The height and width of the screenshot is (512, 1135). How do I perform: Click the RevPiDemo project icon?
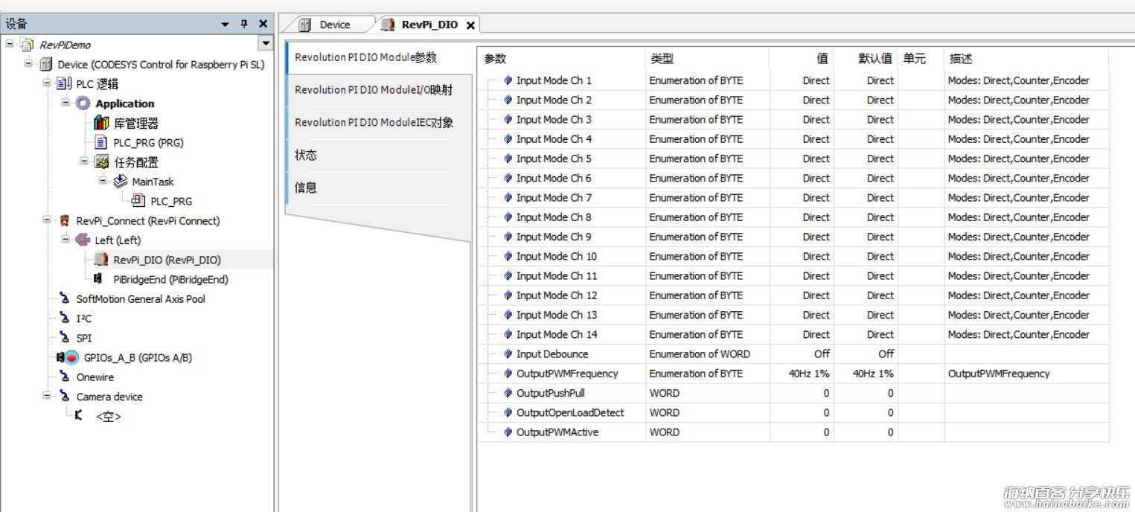pyautogui.click(x=28, y=45)
